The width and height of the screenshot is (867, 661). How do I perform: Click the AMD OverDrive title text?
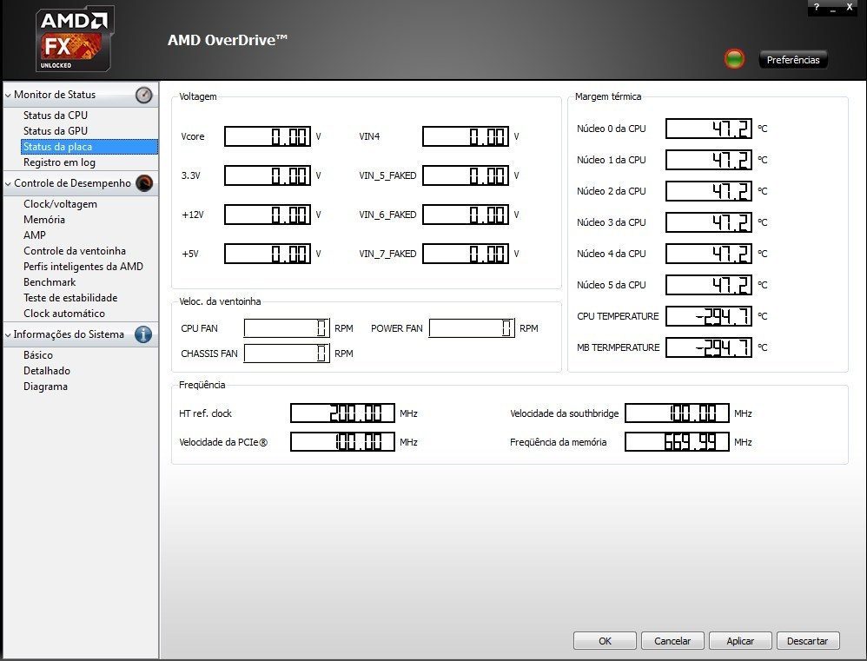228,40
